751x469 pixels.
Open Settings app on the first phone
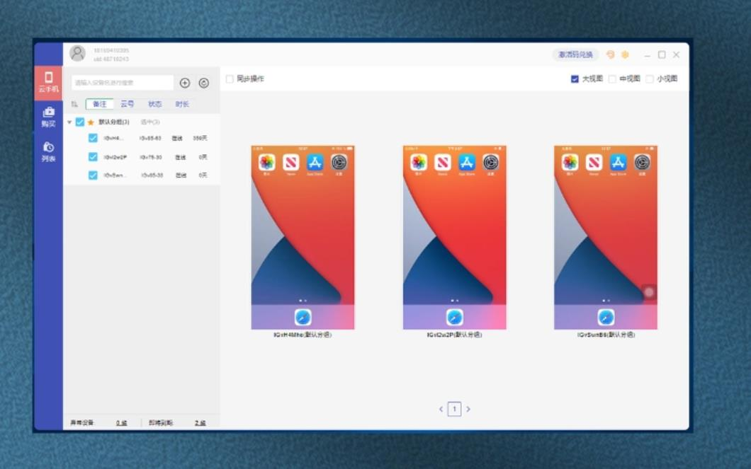(339, 163)
